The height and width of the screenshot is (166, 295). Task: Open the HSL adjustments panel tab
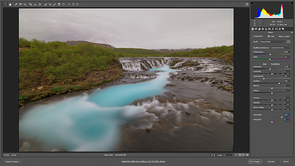[263, 29]
